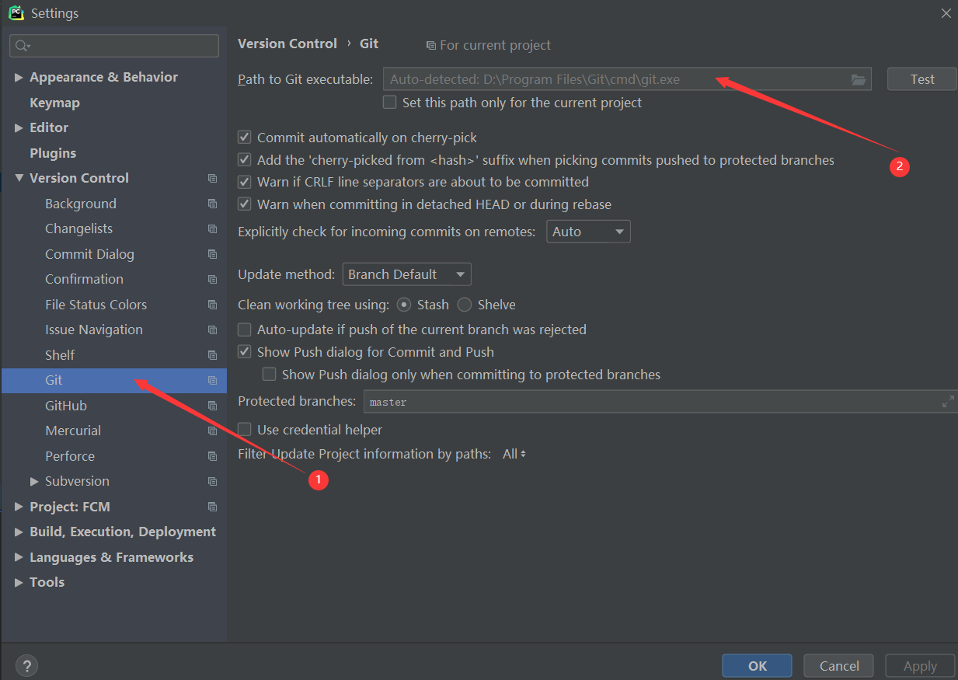Click project-level icon next to Background
The image size is (958, 680).
click(x=212, y=204)
